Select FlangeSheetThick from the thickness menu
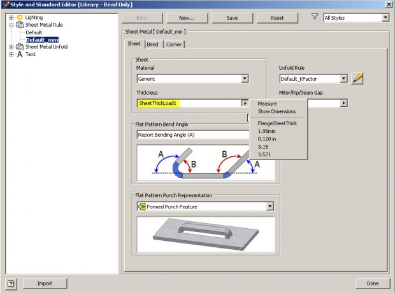This screenshot has width=395, height=293. tap(277, 123)
